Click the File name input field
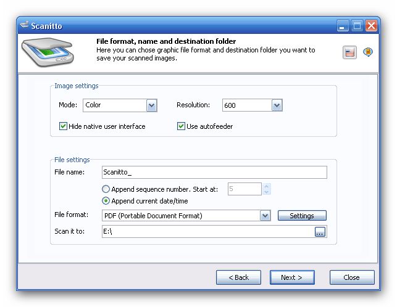This screenshot has width=397, height=307. click(214, 172)
